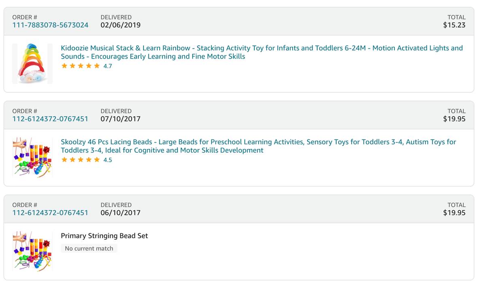Click the Kidoozie rainbow toy thumbnail

[x=32, y=64]
